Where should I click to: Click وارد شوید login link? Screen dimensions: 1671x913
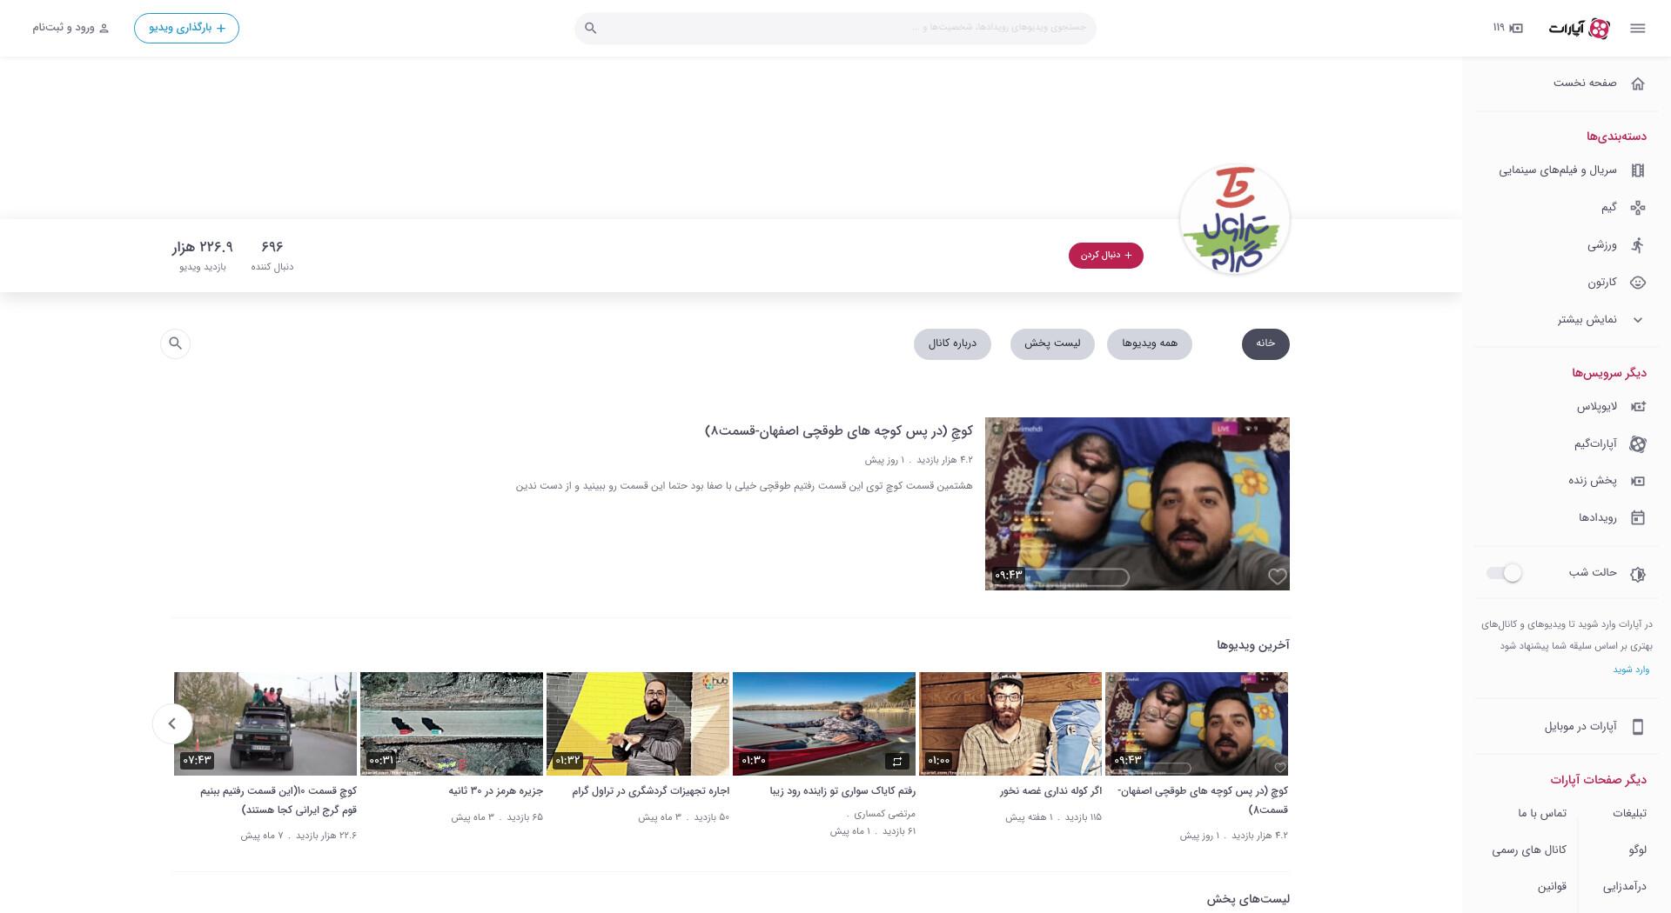[1631, 670]
